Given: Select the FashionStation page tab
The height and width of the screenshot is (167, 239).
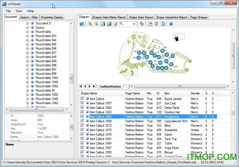Looking at the screenshot, I should click(110, 86).
